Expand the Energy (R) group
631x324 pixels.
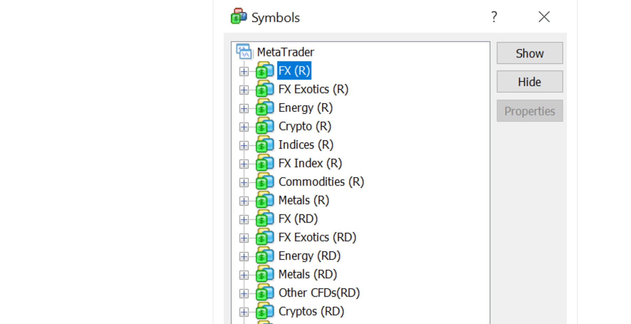(x=244, y=109)
